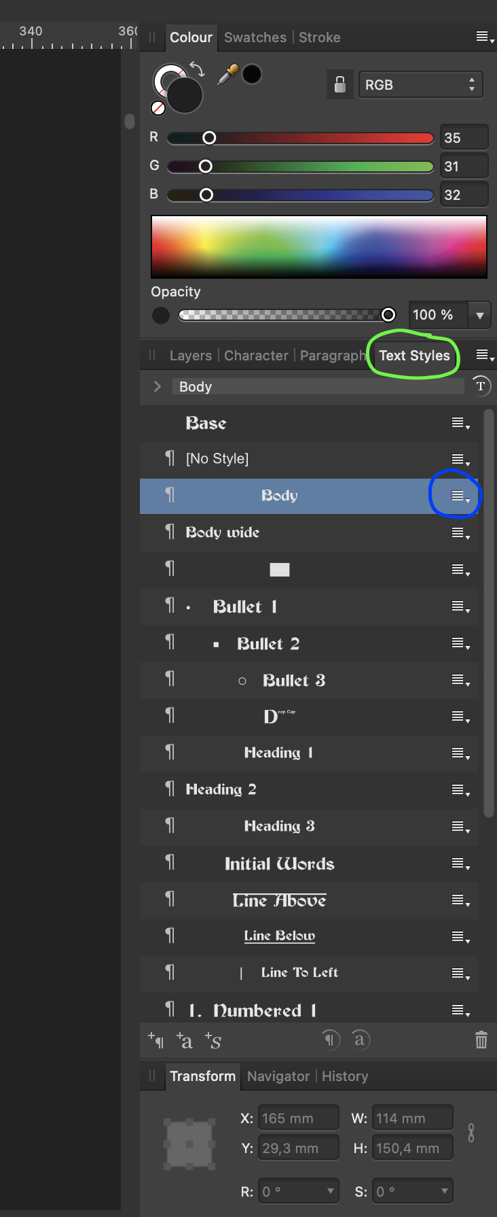Open the Character panel tab

tap(256, 356)
